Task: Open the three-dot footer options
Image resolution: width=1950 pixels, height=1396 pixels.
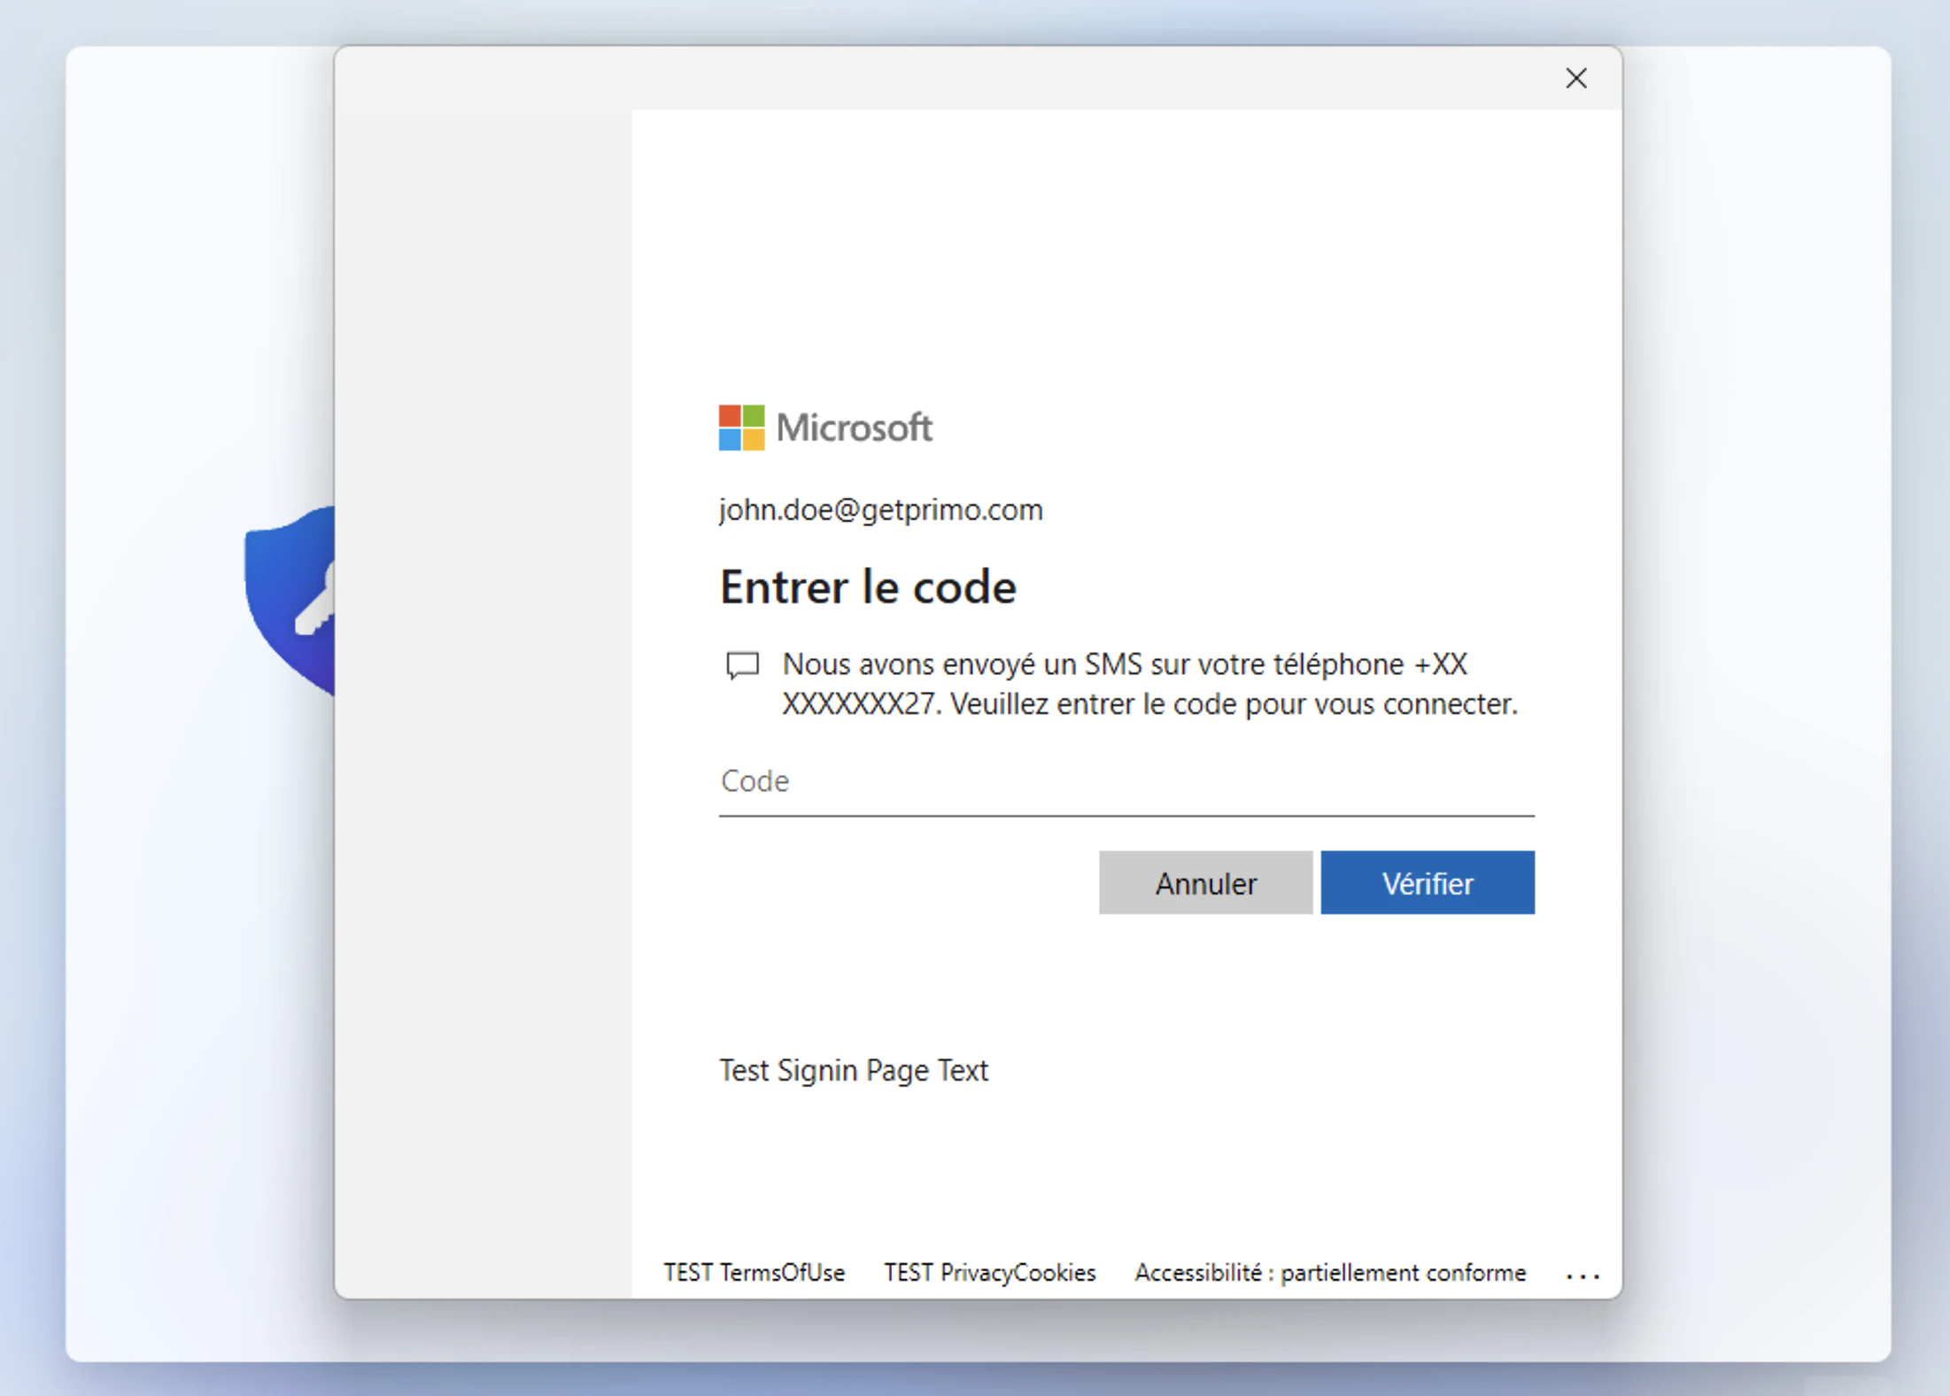Action: tap(1582, 1276)
